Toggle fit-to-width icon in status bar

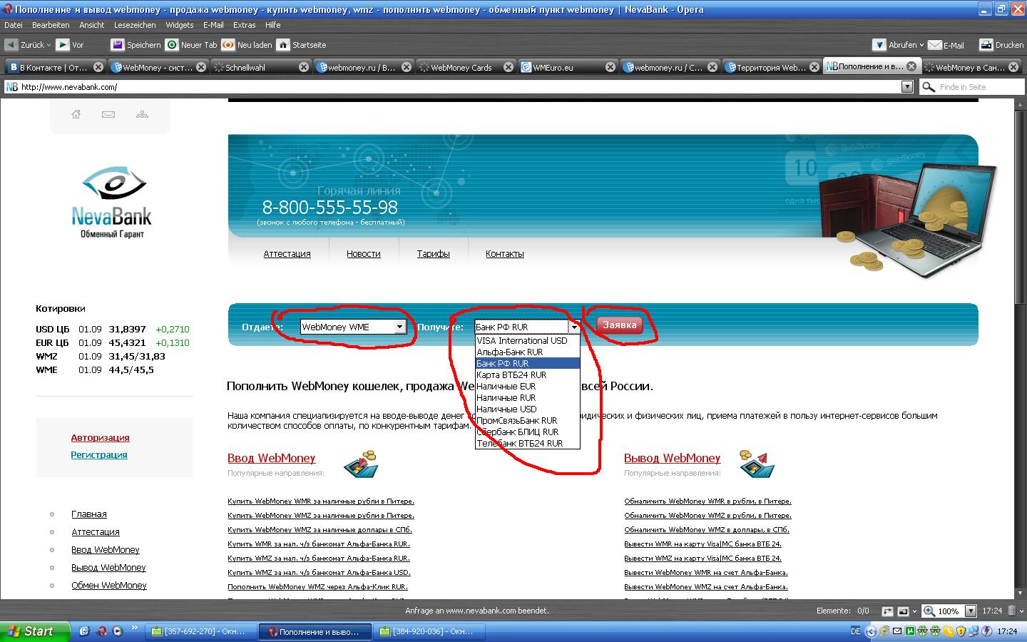click(887, 611)
